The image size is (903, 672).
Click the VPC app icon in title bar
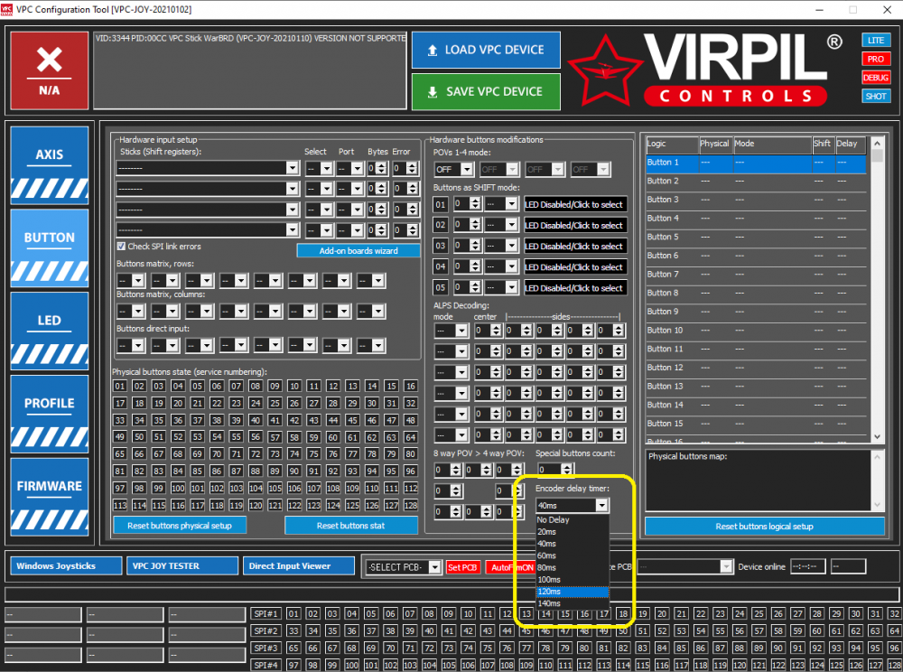click(7, 9)
